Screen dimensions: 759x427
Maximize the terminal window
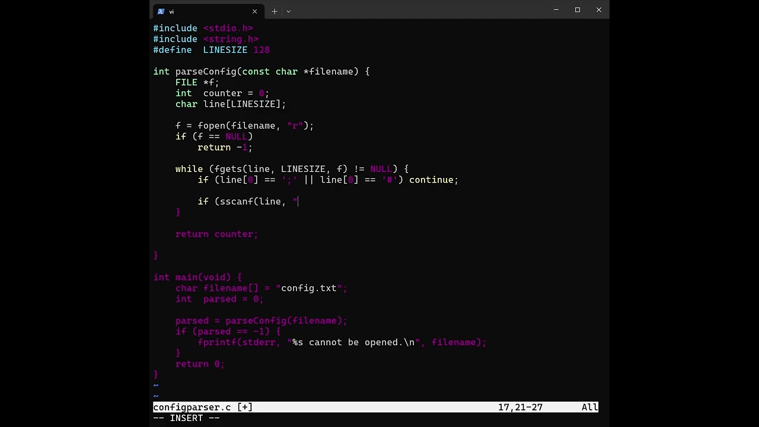point(578,10)
